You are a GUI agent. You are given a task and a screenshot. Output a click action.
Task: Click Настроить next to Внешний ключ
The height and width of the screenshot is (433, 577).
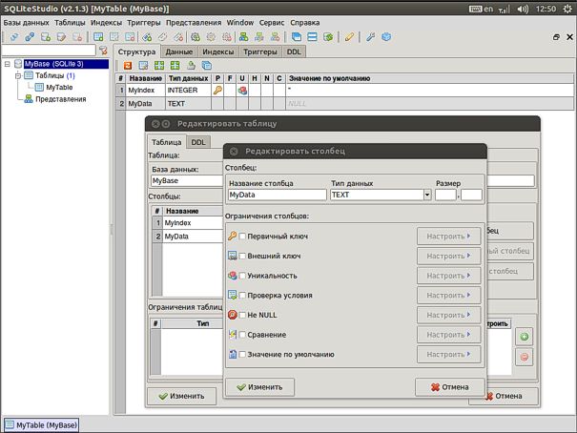pyautogui.click(x=448, y=256)
